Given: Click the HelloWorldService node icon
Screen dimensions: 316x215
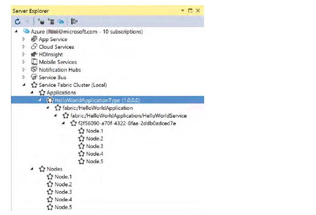Looking at the screenshot, I should (x=65, y=115).
